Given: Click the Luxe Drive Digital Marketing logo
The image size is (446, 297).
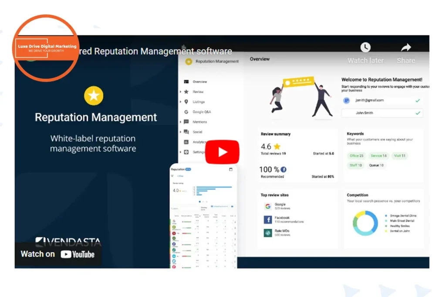Looking at the screenshot, I should coord(46,48).
